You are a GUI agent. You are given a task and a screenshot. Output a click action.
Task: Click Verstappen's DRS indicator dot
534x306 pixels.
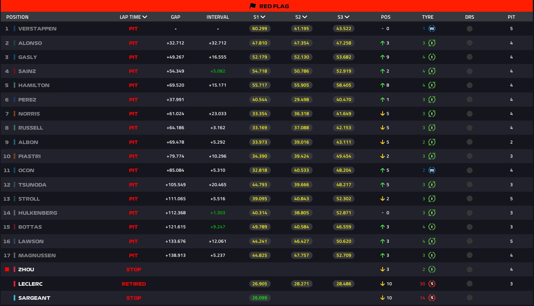469,28
